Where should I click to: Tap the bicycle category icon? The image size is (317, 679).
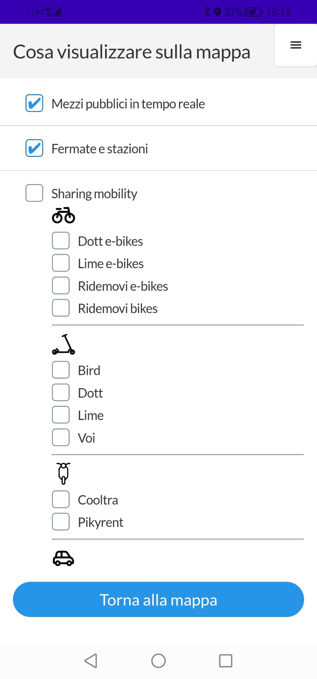[63, 216]
